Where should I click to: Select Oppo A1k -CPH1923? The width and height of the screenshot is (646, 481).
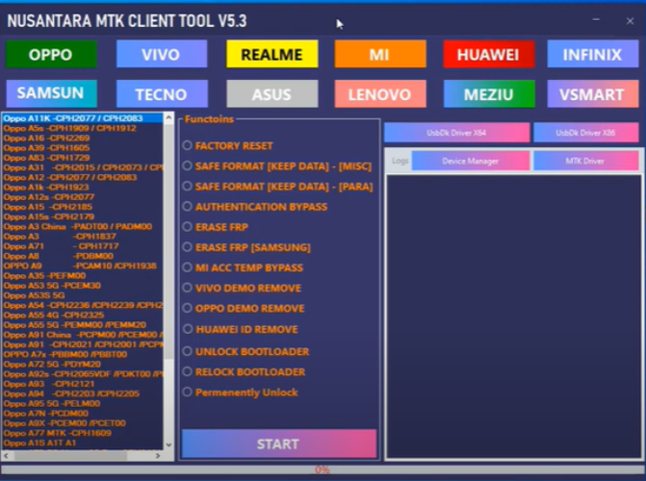(83, 188)
